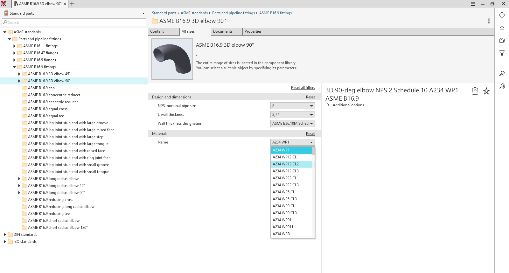Select A234 WP12 CL2 material option
The image size is (509, 273).
tap(291, 164)
